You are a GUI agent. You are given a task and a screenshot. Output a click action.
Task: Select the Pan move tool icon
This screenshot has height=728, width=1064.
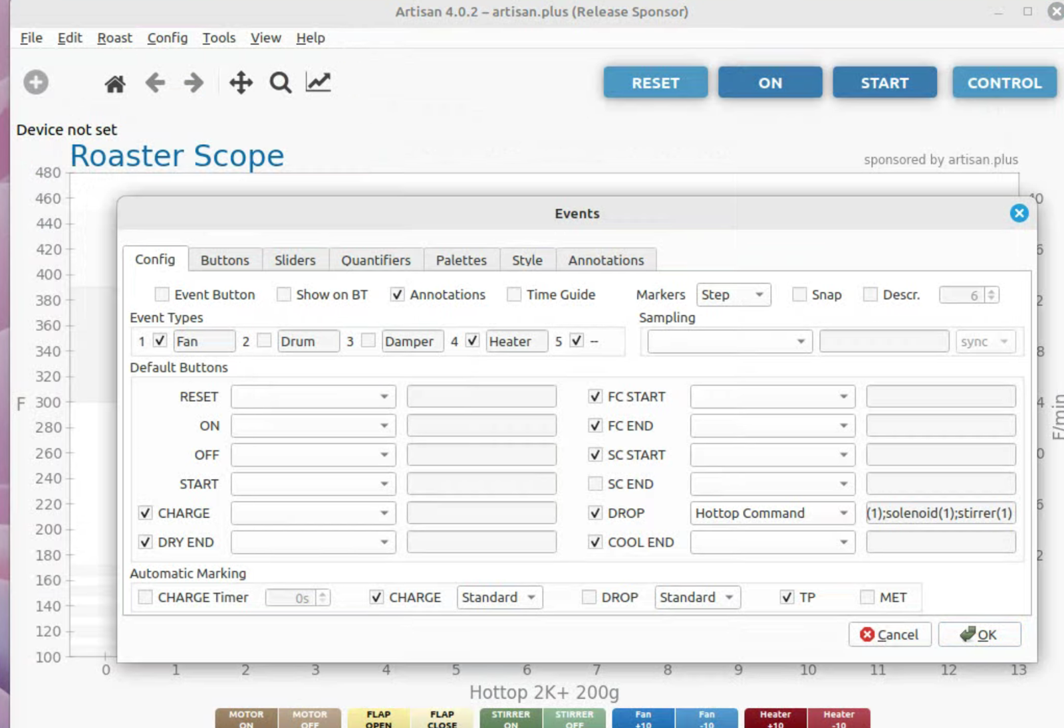click(241, 83)
